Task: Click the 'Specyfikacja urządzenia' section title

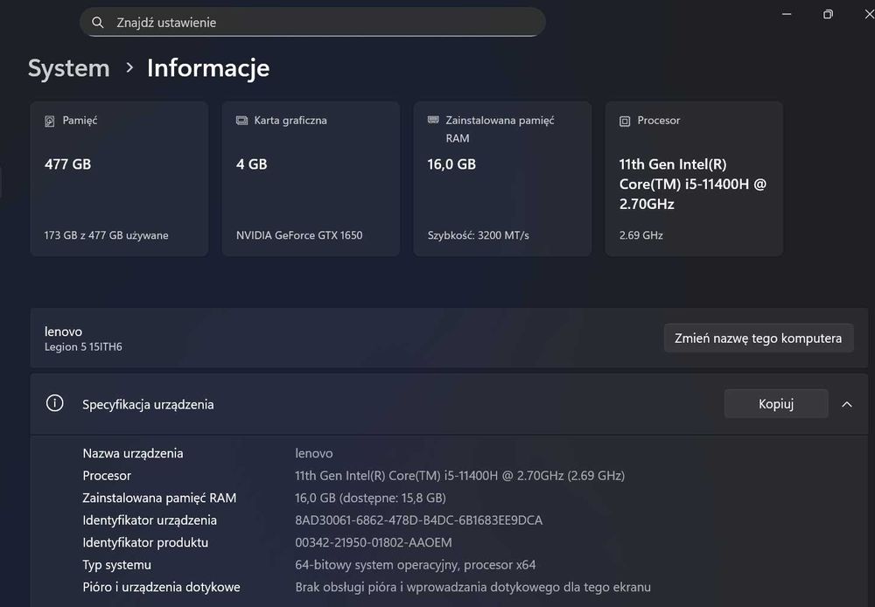Action: pos(148,404)
